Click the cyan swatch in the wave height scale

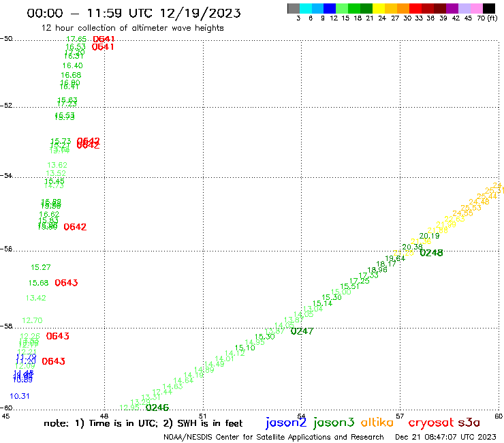click(306, 8)
